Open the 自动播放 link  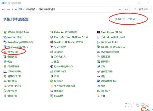tap(59, 96)
